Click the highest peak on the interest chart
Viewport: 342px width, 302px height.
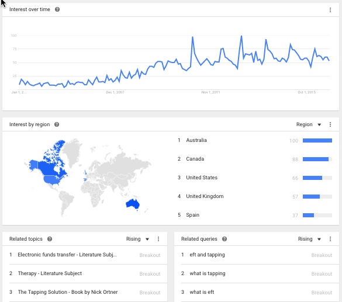[241, 36]
